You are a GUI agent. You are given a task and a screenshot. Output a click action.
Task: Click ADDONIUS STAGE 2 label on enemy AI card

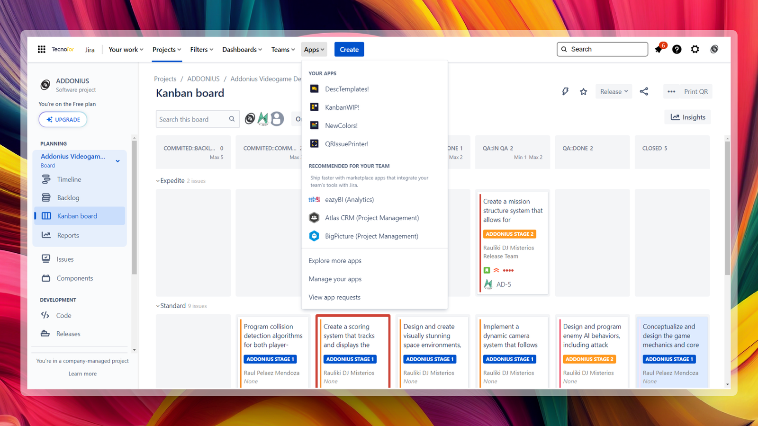tap(589, 359)
